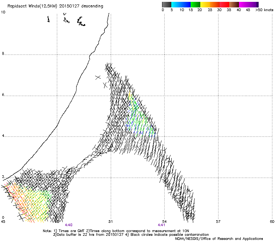Pick the red 30-35 knots legend segment
275x241 pixels.
[224, 4]
